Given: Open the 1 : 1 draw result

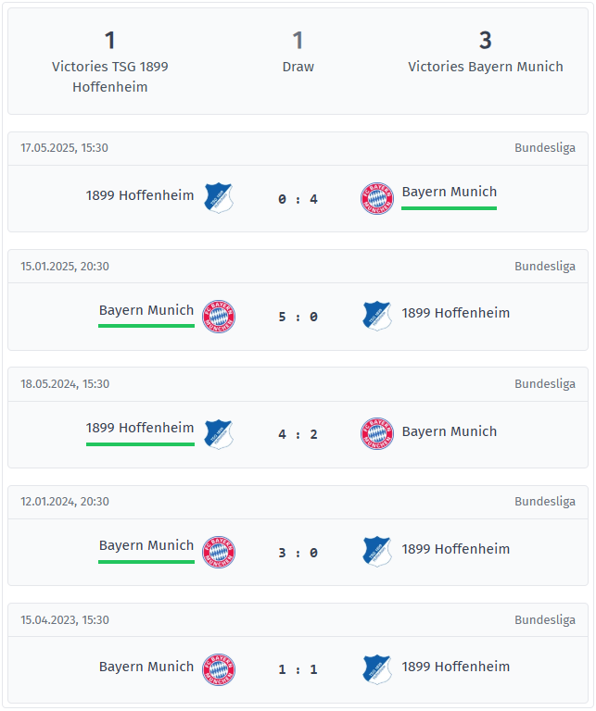Looking at the screenshot, I should (298, 669).
